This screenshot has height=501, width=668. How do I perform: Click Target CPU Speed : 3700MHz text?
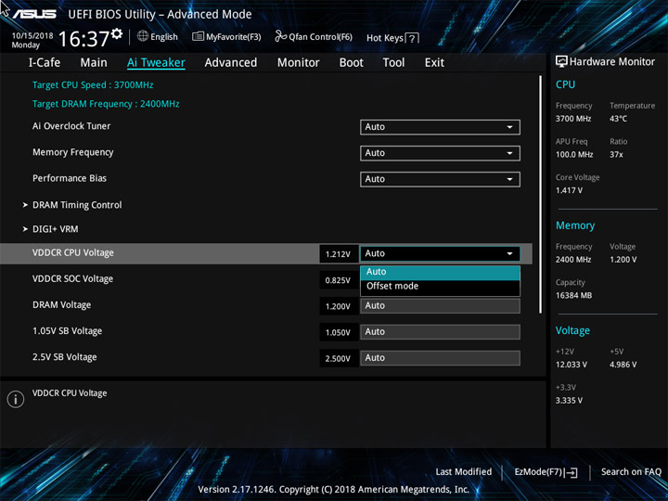pyautogui.click(x=93, y=85)
